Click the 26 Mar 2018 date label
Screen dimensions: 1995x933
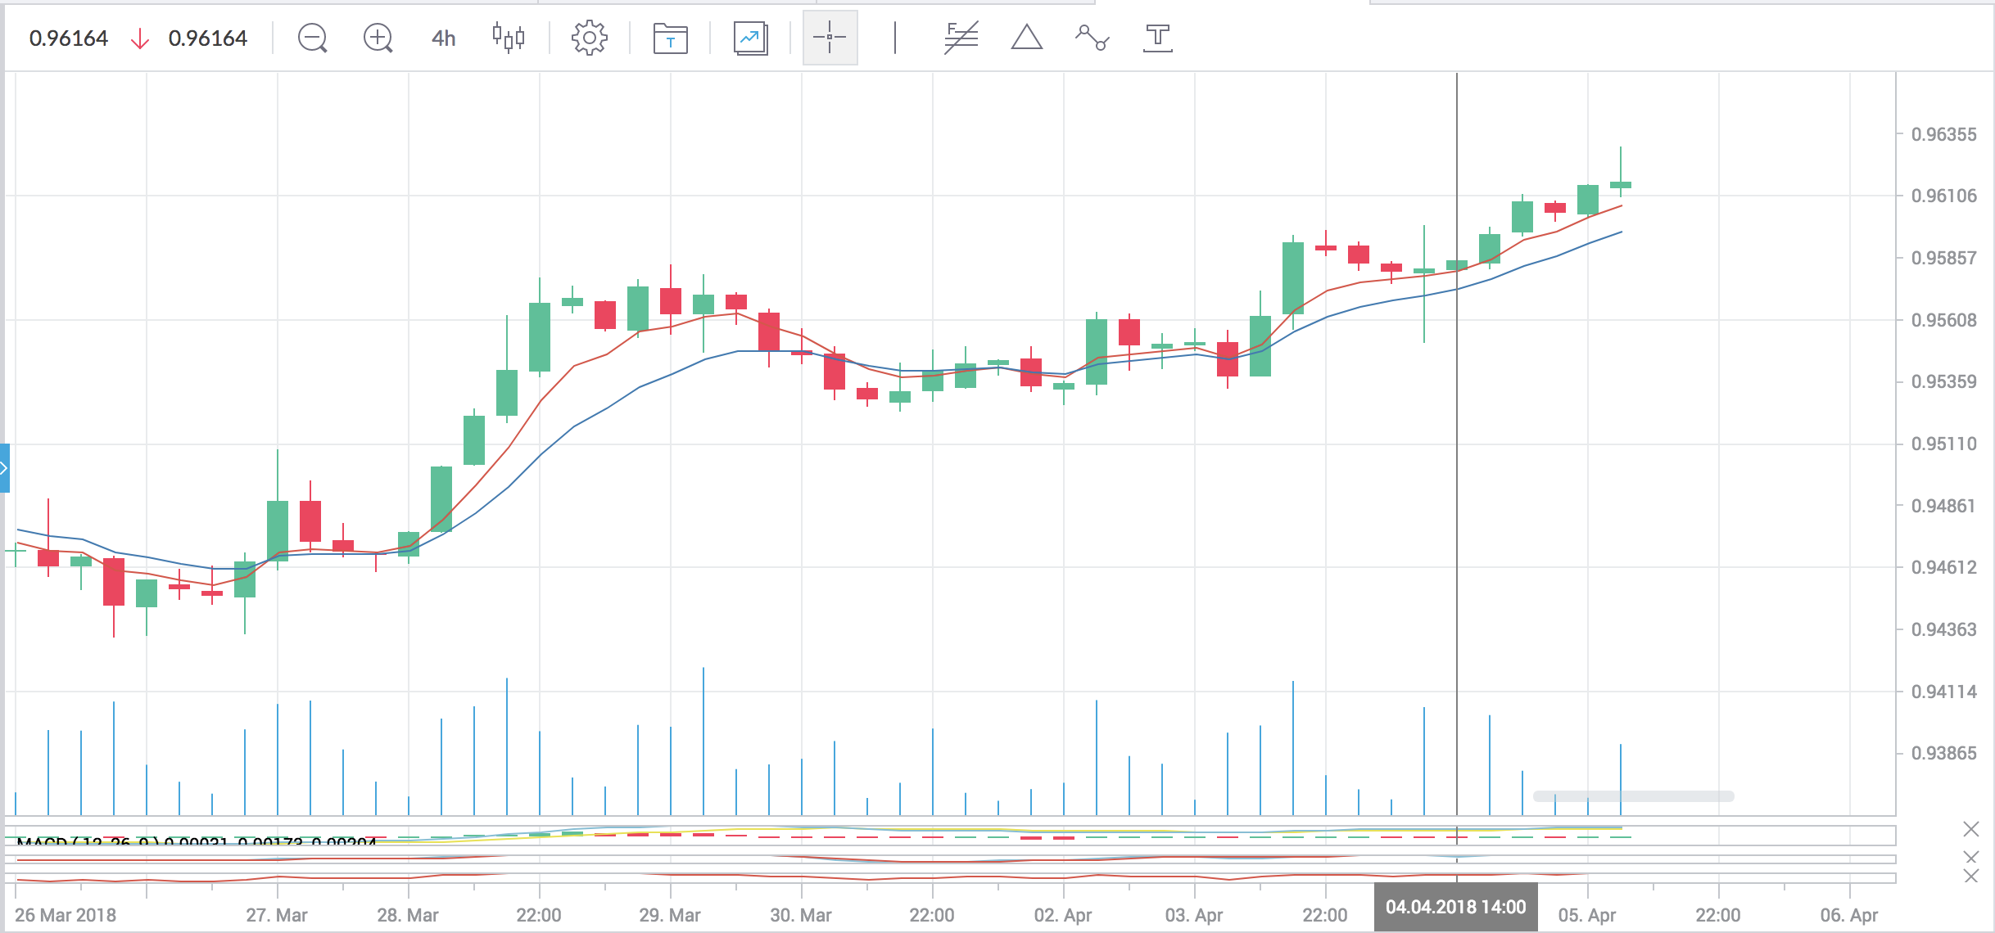point(66,915)
